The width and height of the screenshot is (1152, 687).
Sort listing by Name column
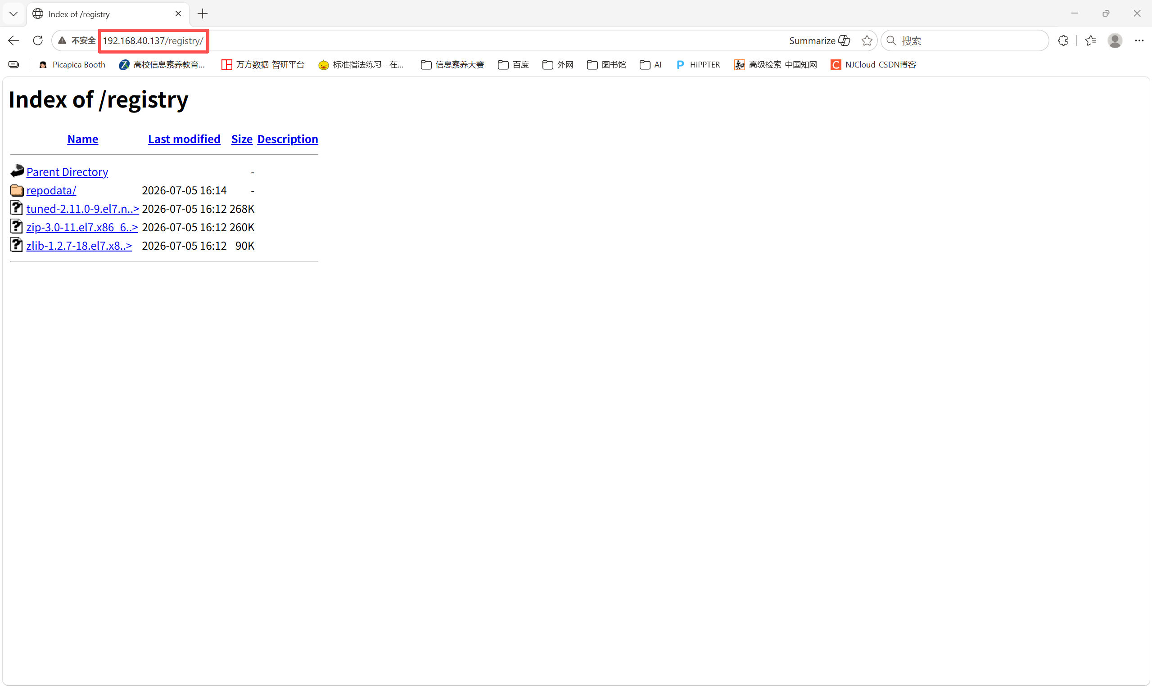tap(82, 139)
